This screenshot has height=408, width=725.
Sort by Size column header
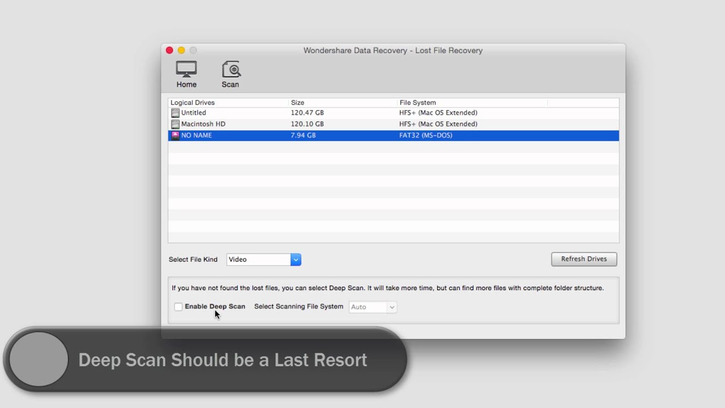(x=297, y=103)
